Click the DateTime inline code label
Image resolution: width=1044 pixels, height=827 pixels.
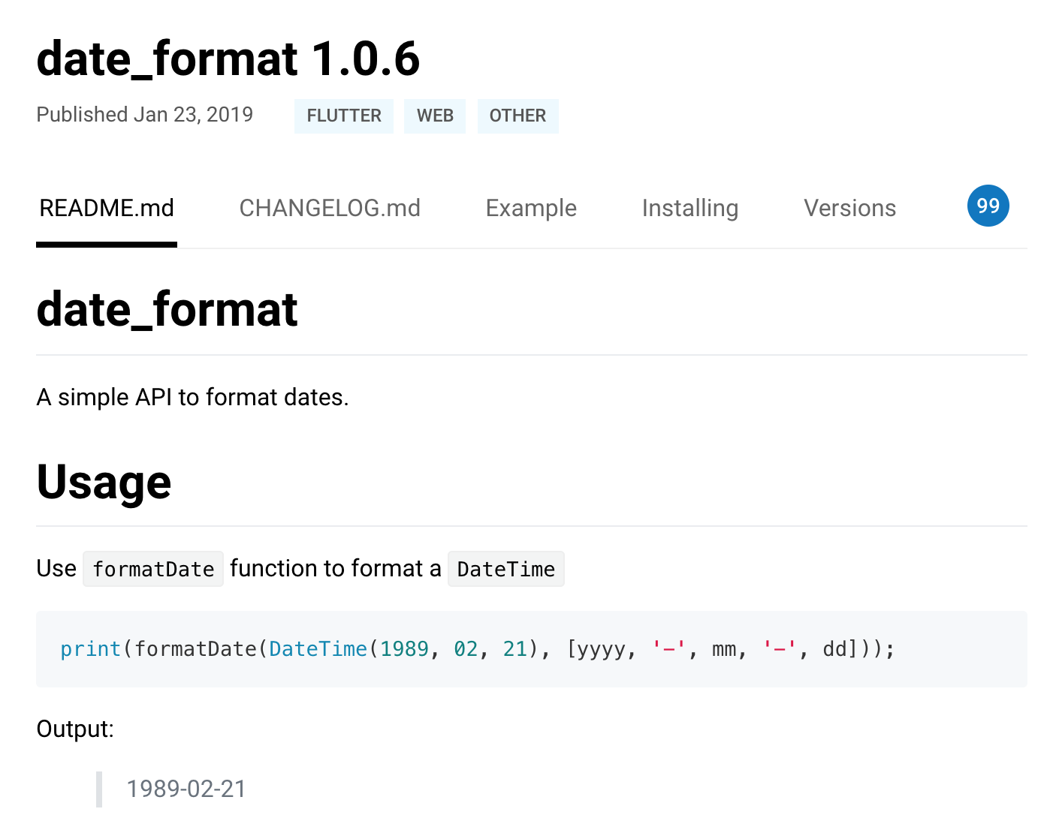[x=505, y=569]
